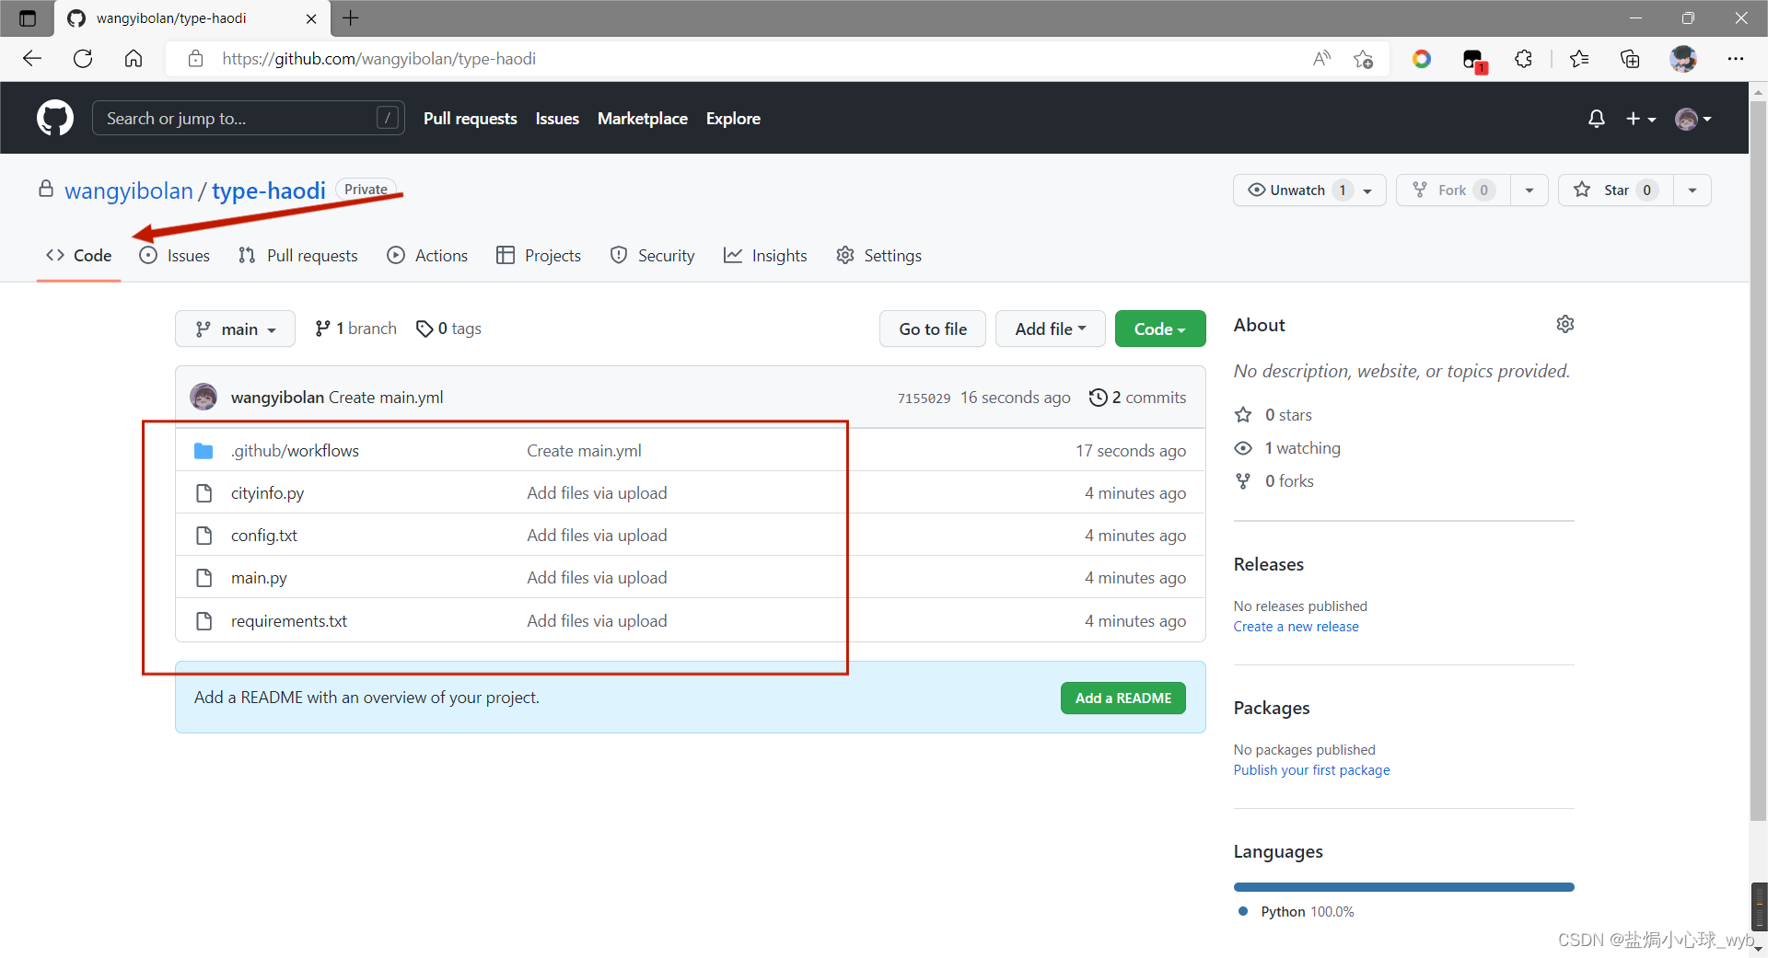This screenshot has height=958, width=1768.
Task: Open browser home page
Action: pos(134,59)
